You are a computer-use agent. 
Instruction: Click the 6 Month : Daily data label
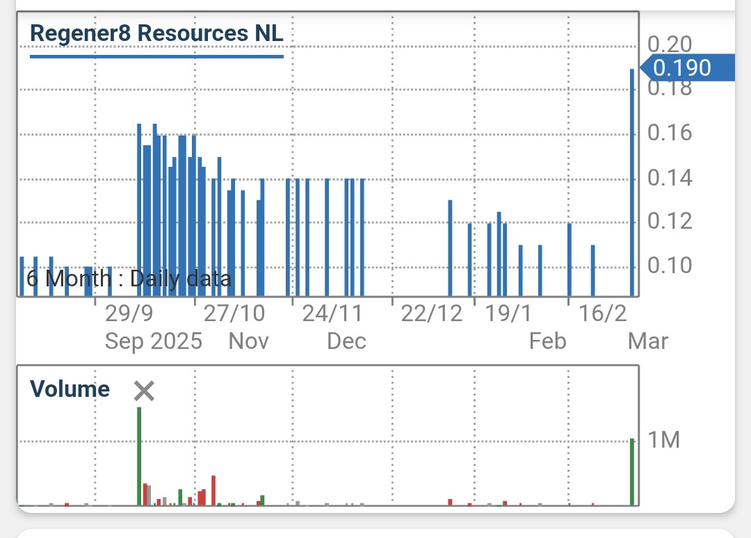pyautogui.click(x=129, y=278)
